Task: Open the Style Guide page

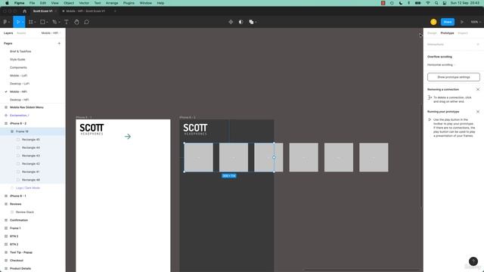Action: pos(17,60)
